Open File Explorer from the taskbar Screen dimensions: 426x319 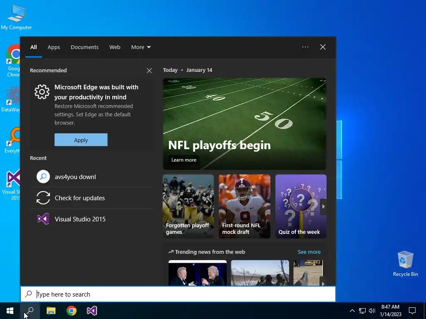pos(51,311)
